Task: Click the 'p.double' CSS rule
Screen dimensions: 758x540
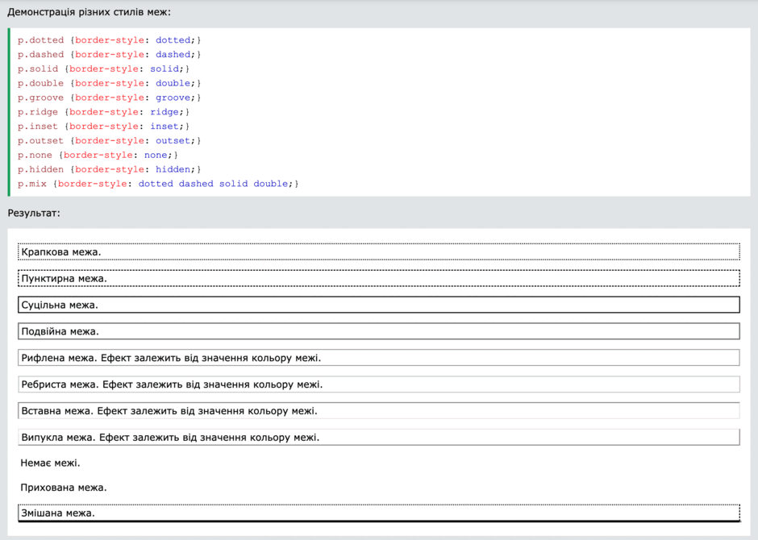Action: pyautogui.click(x=109, y=83)
